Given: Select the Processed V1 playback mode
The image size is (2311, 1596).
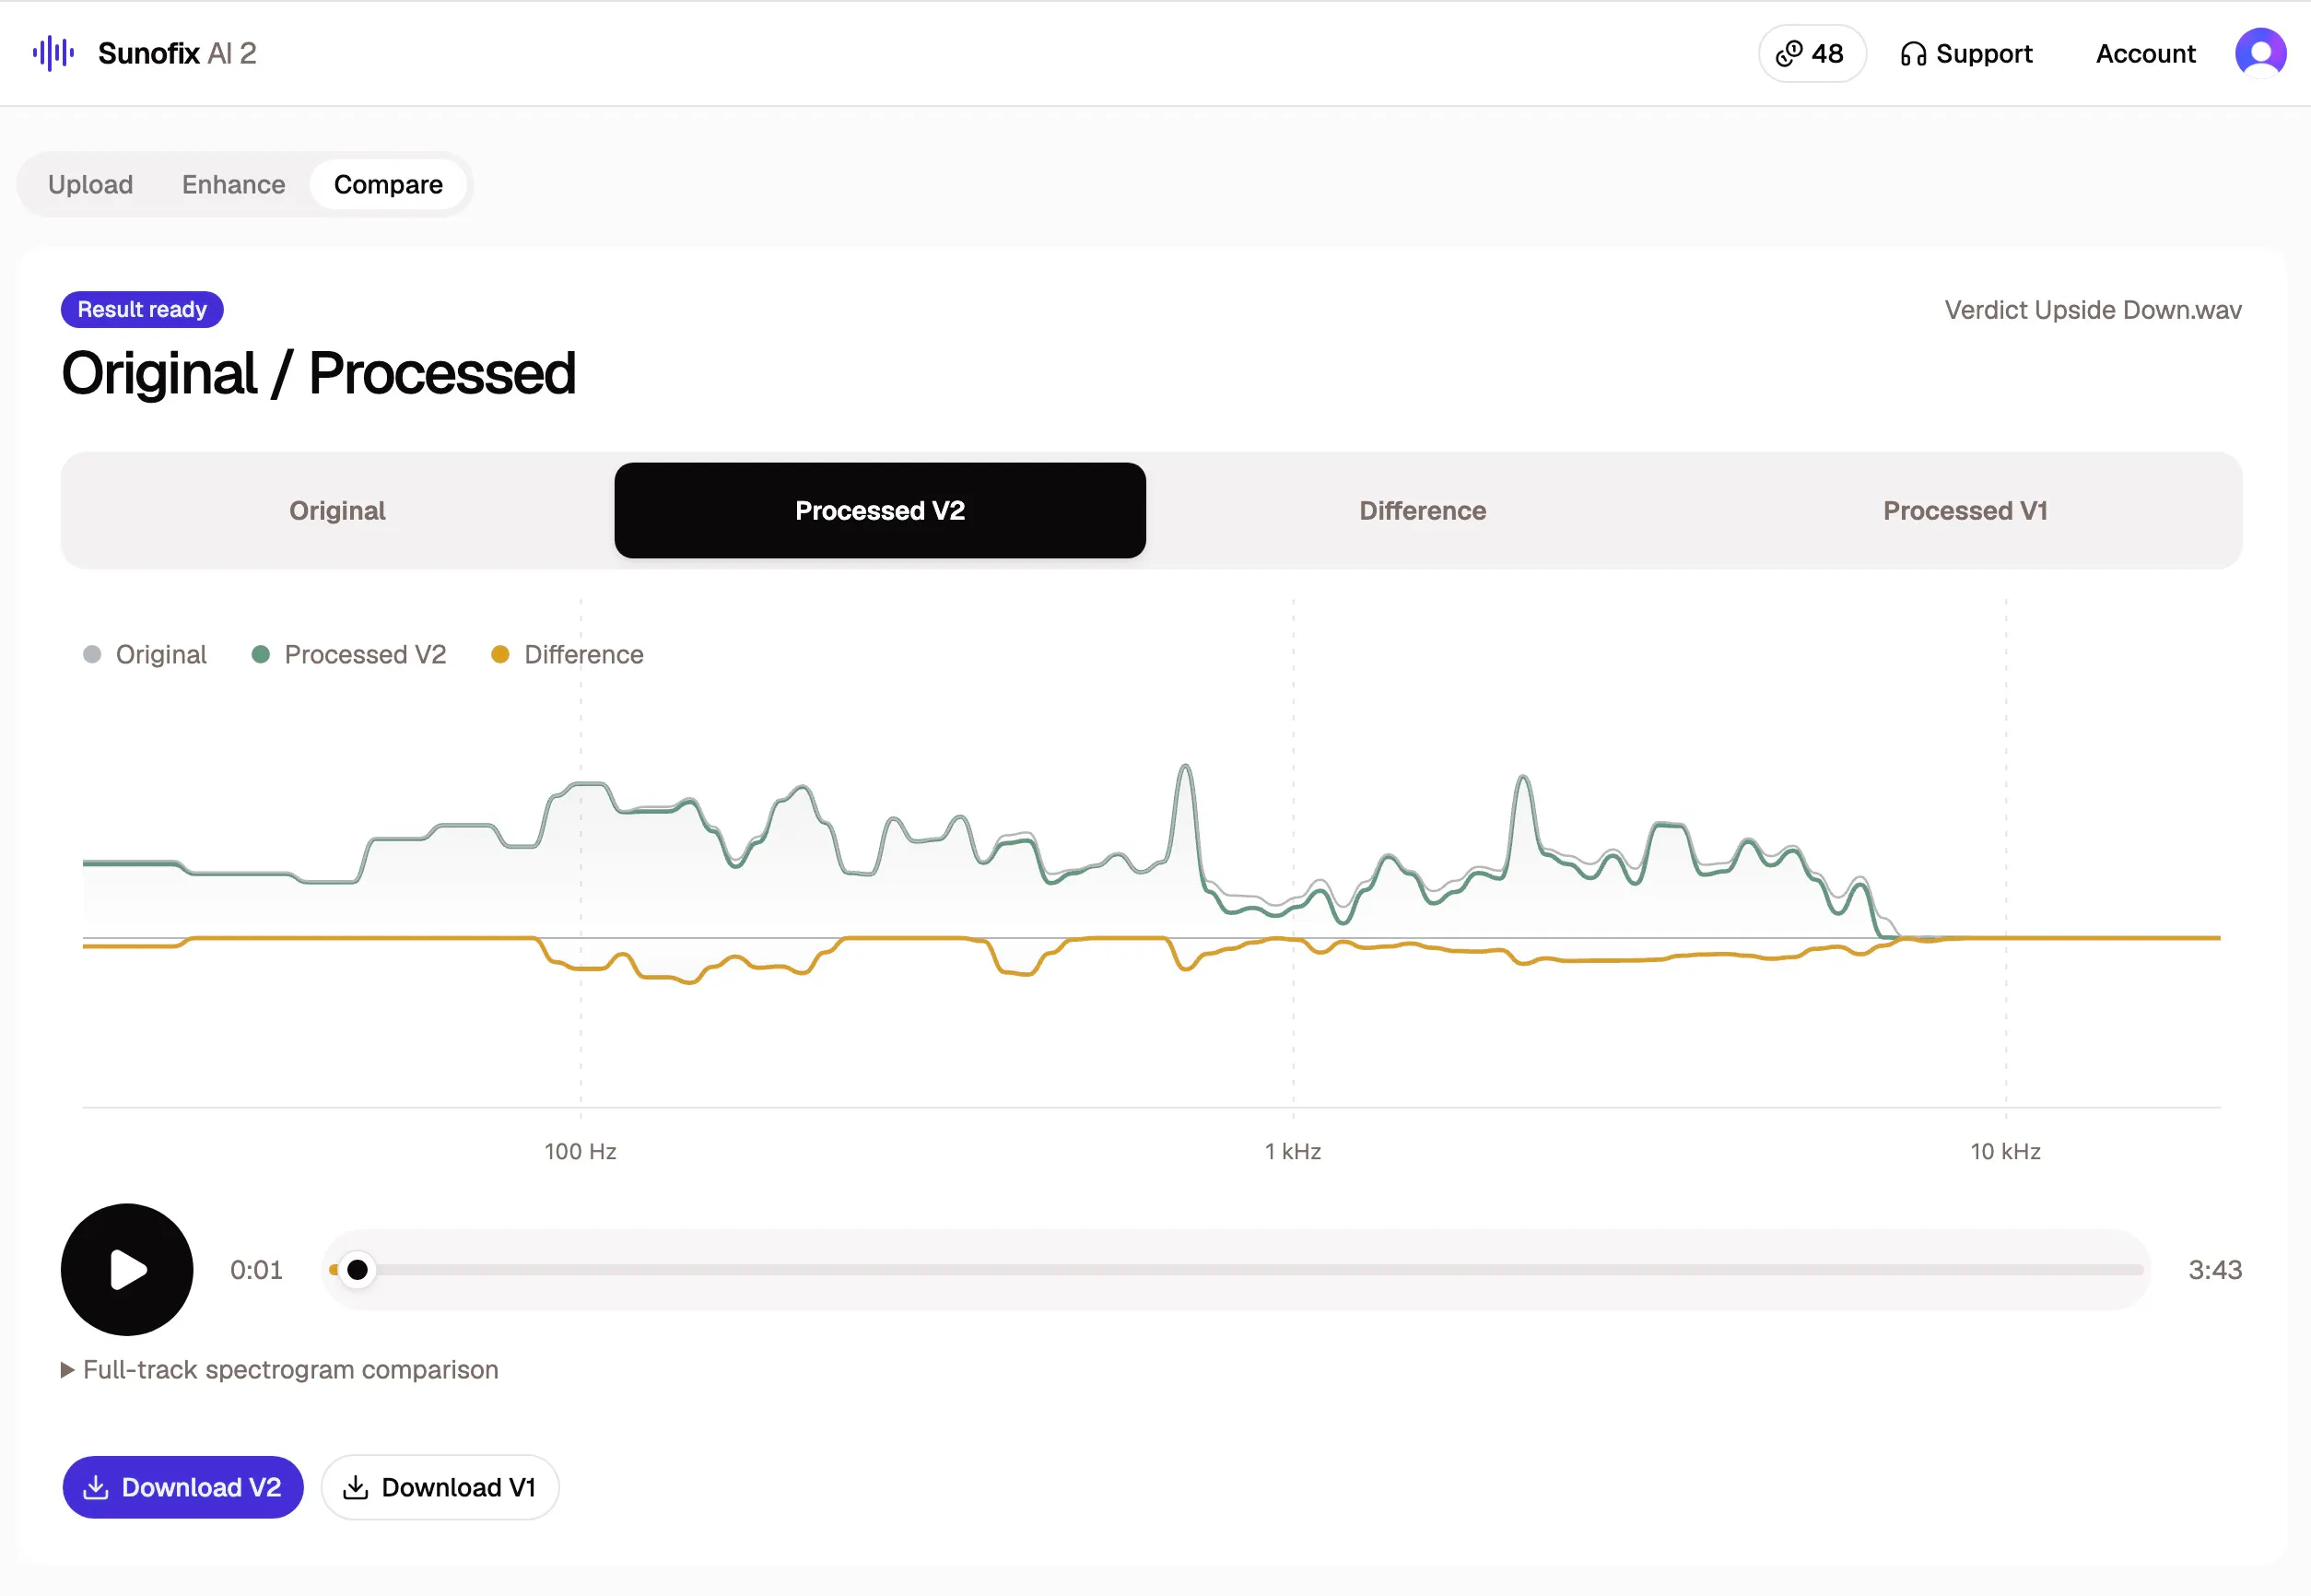Looking at the screenshot, I should pyautogui.click(x=1965, y=510).
